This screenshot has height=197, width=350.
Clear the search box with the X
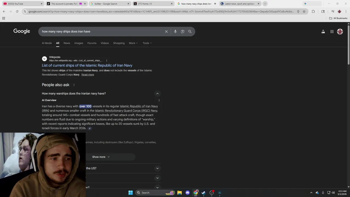[x=166, y=31]
